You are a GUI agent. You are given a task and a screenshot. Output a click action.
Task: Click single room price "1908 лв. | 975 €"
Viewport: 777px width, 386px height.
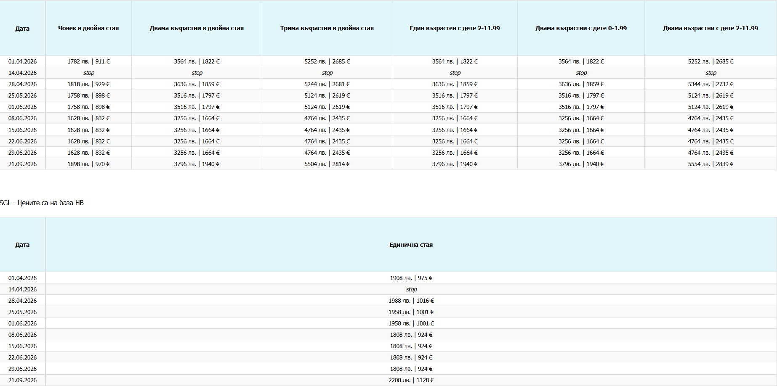(x=411, y=278)
